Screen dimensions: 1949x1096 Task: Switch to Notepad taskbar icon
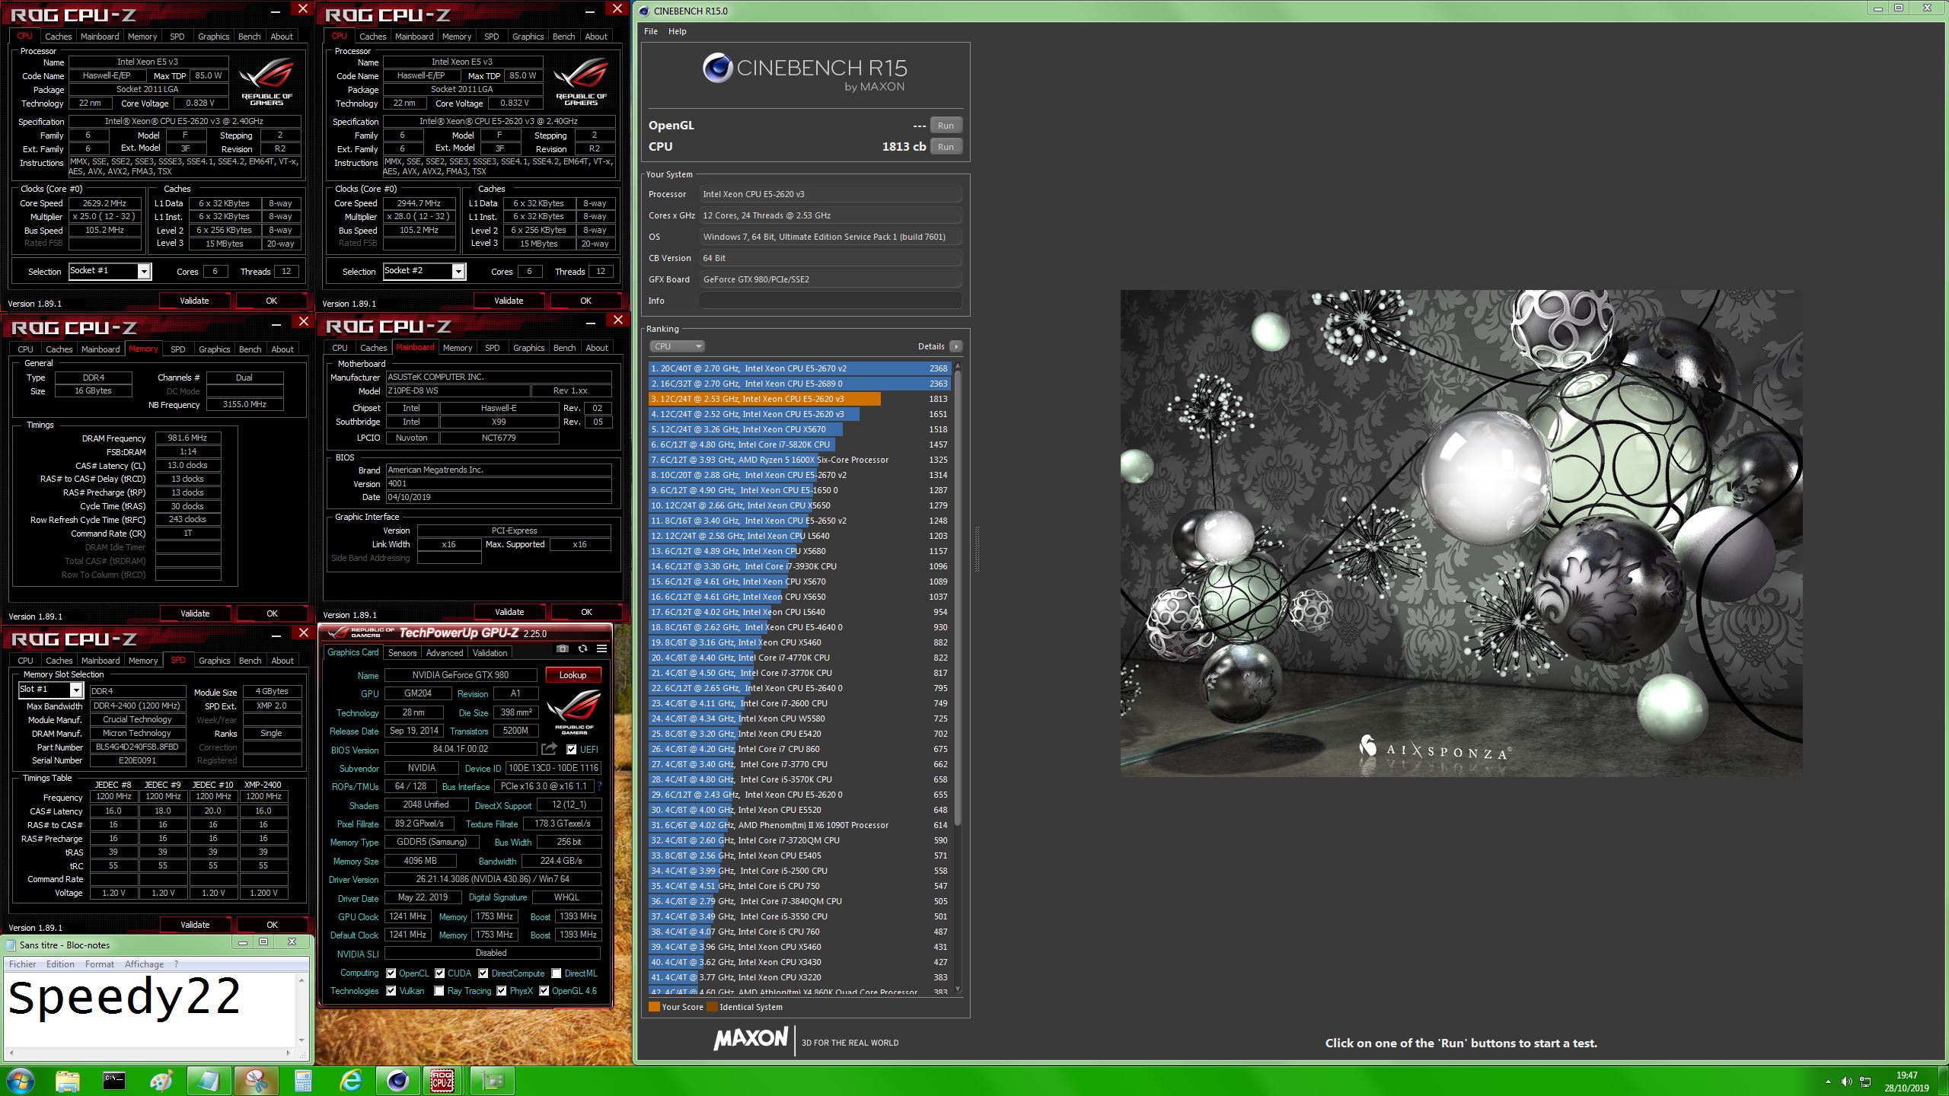(x=209, y=1081)
